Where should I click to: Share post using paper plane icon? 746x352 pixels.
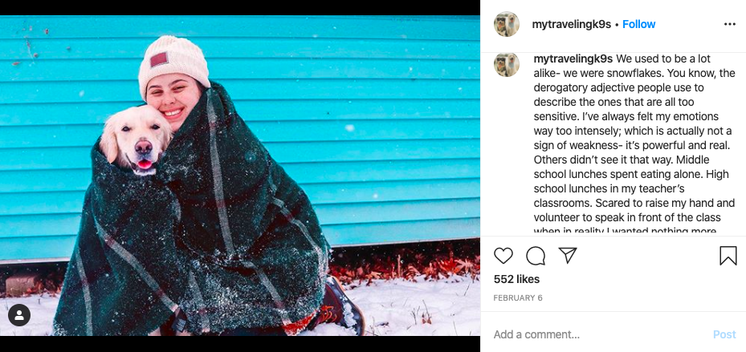coord(568,255)
